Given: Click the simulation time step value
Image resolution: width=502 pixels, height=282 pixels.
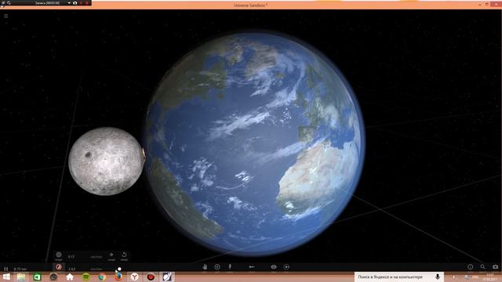Looking at the screenshot, I should (x=20, y=269).
